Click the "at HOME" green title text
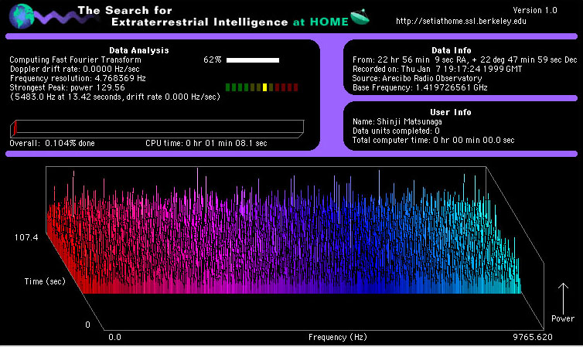 [x=321, y=22]
